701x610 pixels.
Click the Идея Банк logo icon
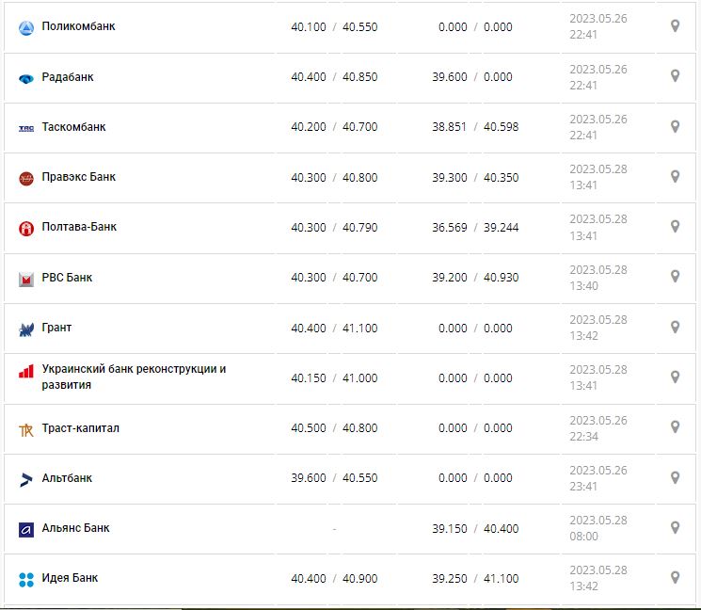[25, 579]
